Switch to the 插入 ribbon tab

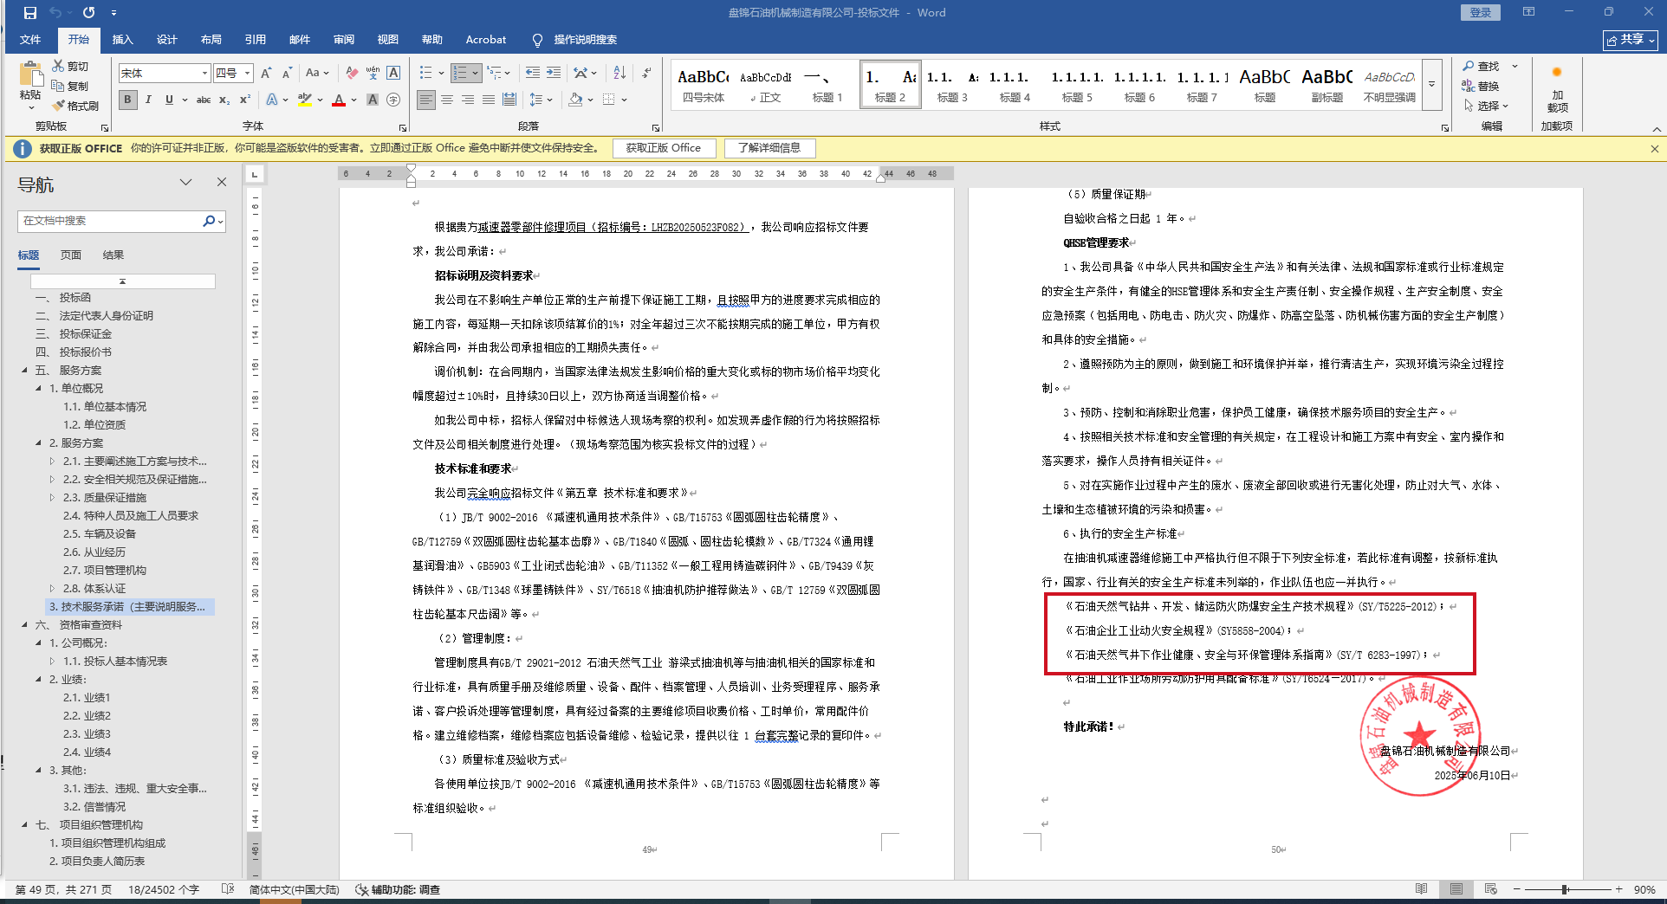click(123, 40)
